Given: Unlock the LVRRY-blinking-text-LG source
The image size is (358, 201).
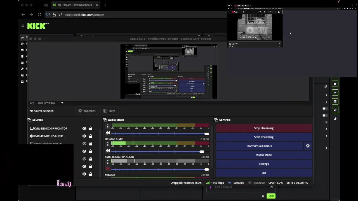Looking at the screenshot, I should pyautogui.click(x=90, y=143).
